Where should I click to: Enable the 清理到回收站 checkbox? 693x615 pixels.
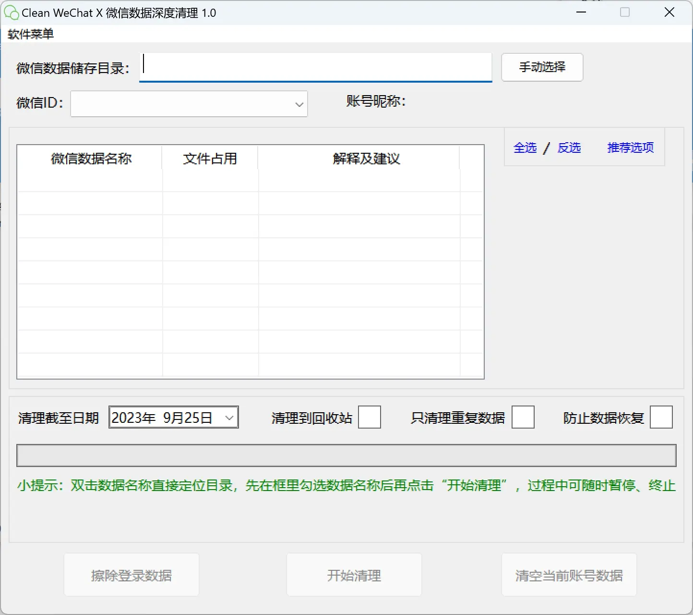(370, 417)
